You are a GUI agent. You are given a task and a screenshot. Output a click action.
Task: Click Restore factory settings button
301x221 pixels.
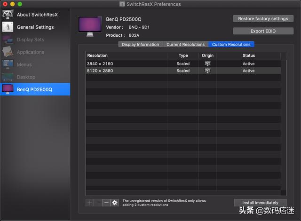(x=263, y=19)
